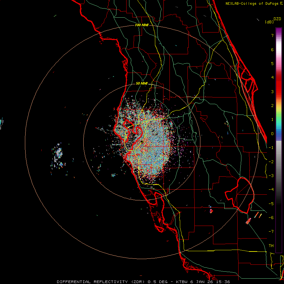Click the DZD [dB] color scale heading

pos(273,20)
